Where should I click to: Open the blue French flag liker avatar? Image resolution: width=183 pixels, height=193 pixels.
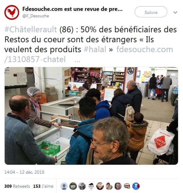136,186
